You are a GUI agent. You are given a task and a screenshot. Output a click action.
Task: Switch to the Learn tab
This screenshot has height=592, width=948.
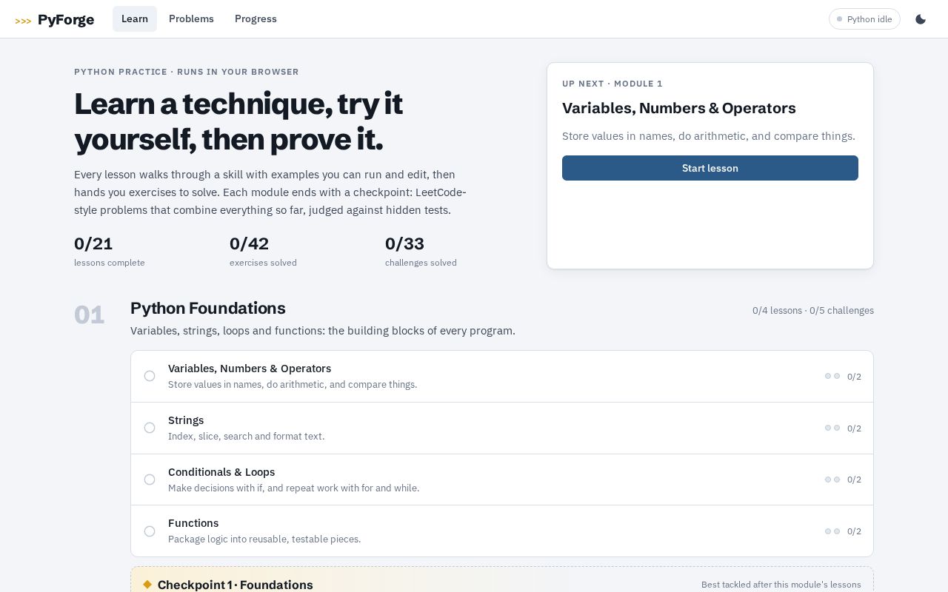point(135,19)
